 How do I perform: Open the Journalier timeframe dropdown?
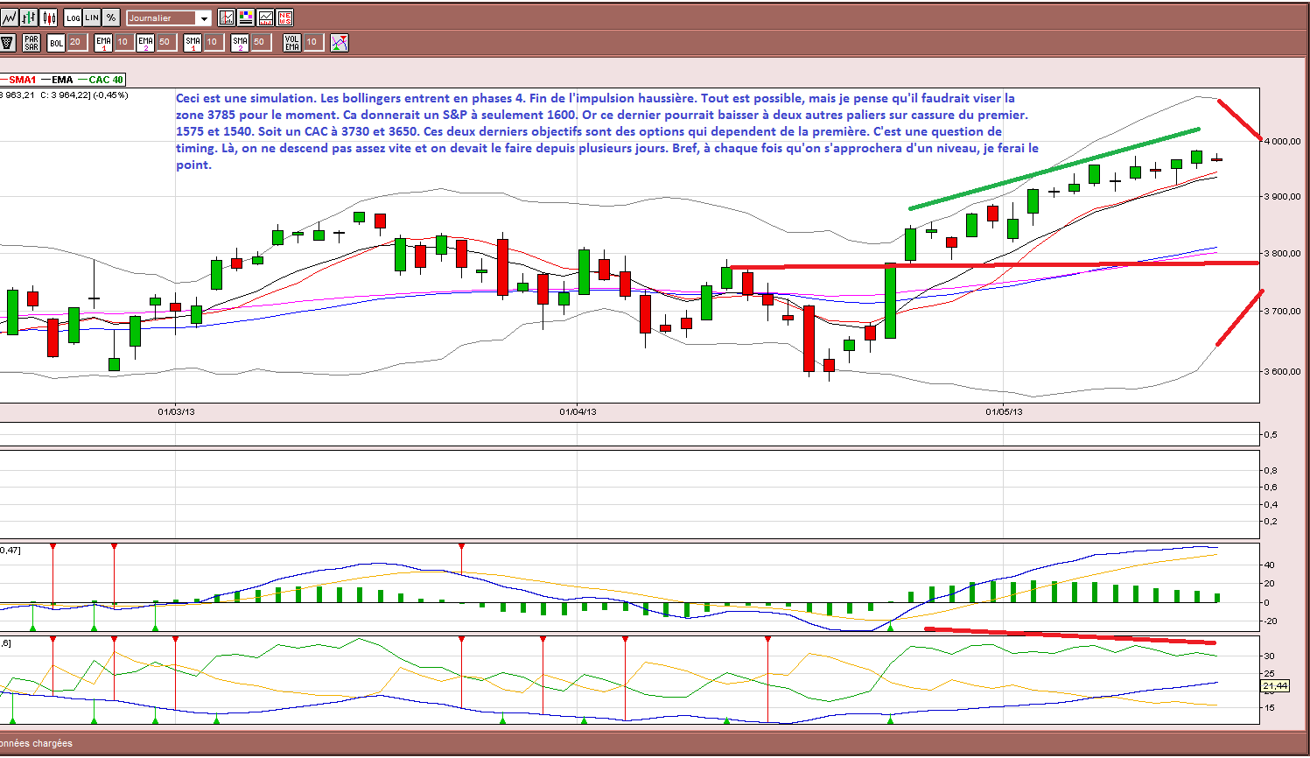(169, 18)
